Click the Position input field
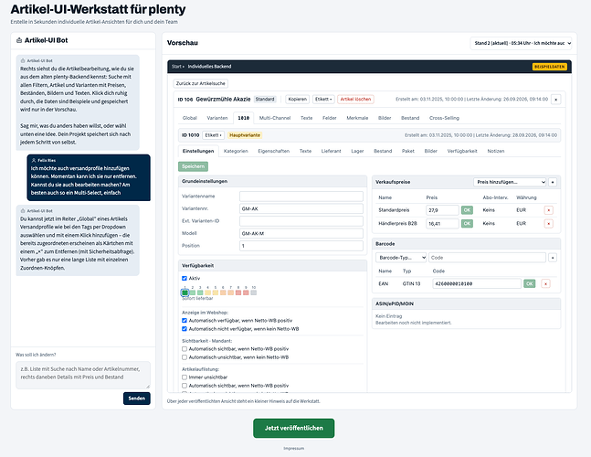 301,246
